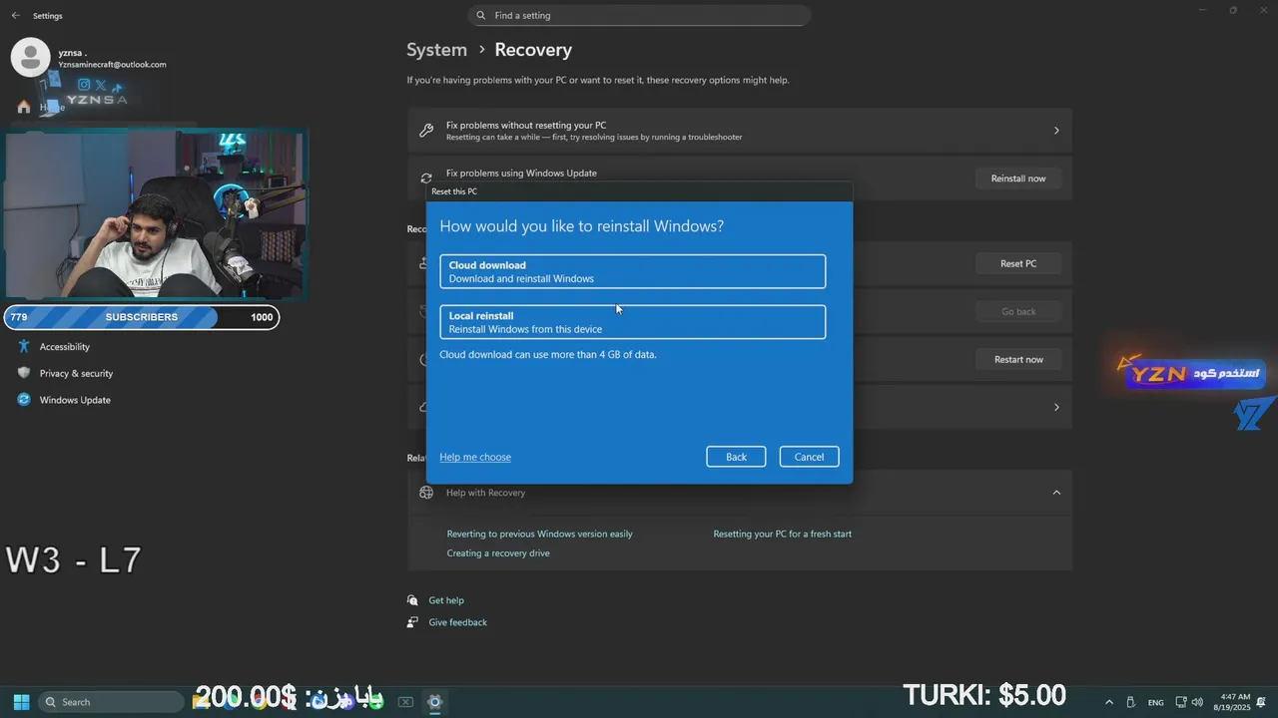Screen dimensions: 1278x718
Task: Click the Reset PC button
Action: 1018,263
